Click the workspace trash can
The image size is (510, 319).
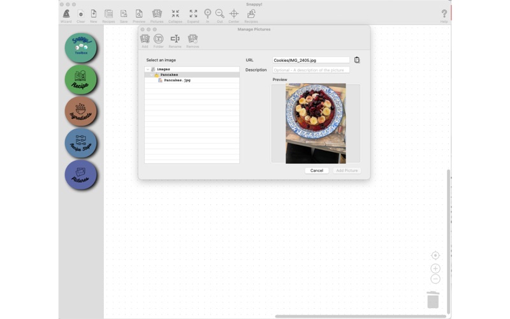[x=433, y=299]
